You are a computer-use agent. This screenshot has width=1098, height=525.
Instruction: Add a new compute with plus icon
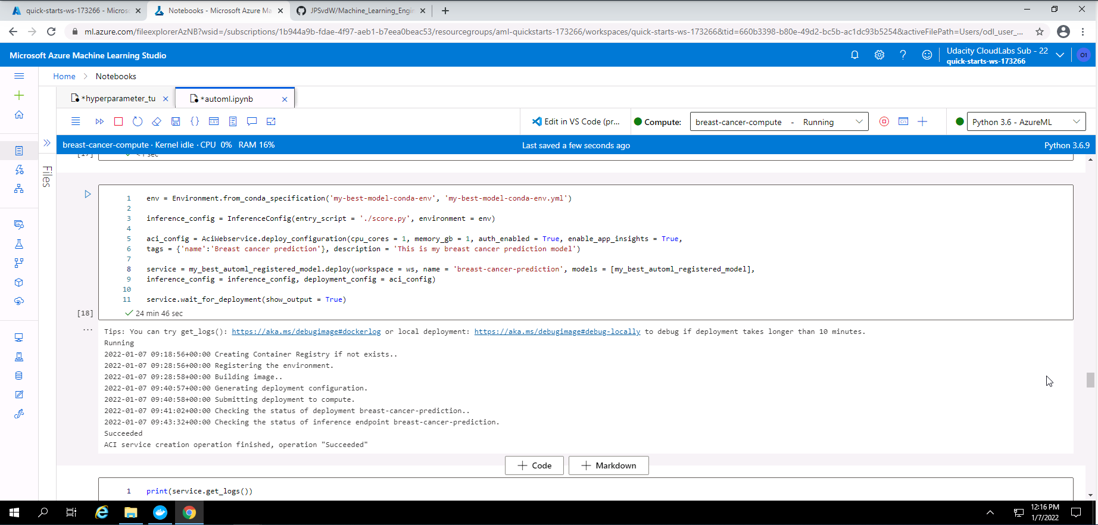tap(922, 121)
